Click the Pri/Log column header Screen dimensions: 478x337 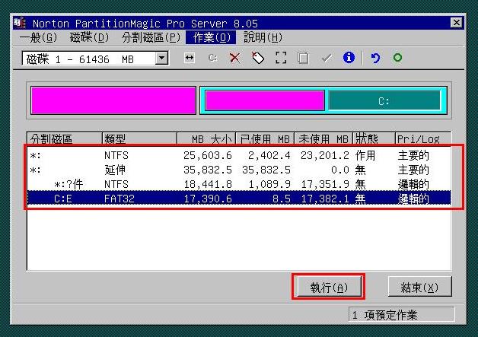[x=423, y=138]
